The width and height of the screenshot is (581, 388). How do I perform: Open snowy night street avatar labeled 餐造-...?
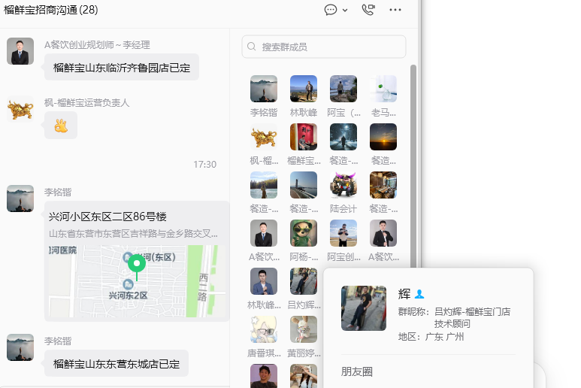343,137
